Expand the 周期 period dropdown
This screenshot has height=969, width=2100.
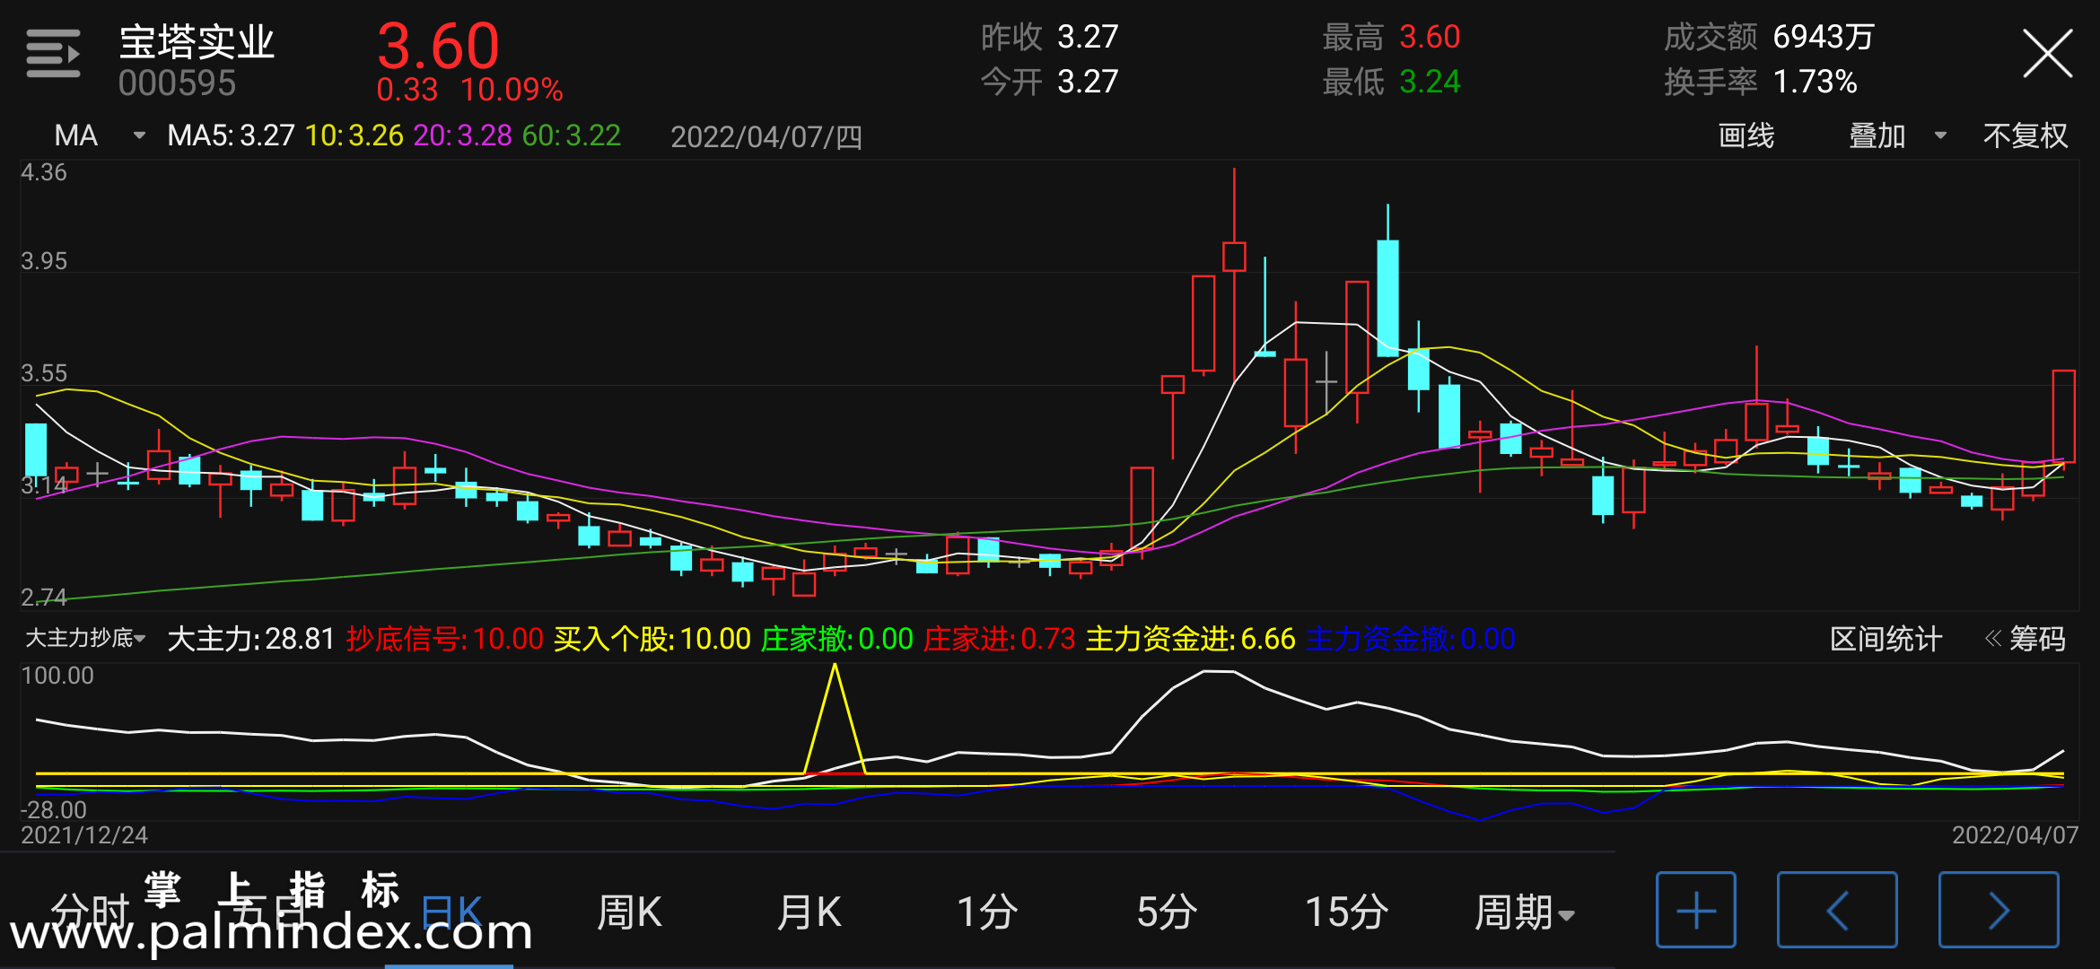point(1524,912)
